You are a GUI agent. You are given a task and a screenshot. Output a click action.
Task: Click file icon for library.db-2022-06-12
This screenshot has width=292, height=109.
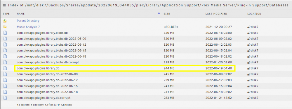(5, 80)
